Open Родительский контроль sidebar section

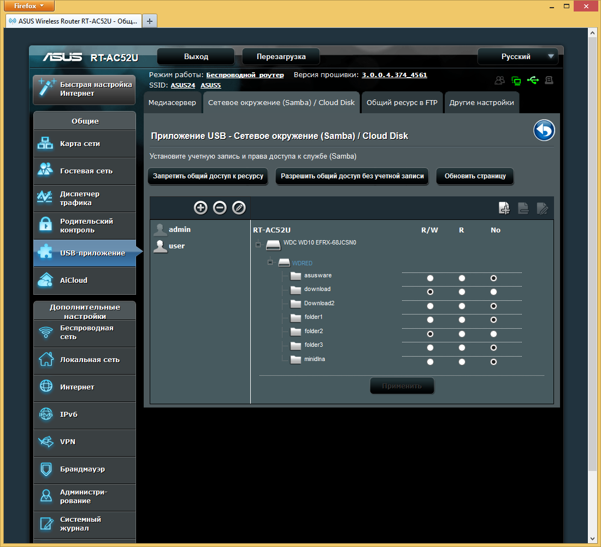(x=85, y=226)
